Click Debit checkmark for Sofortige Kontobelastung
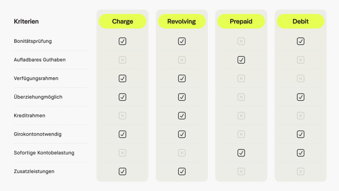Image resolution: width=339 pixels, height=191 pixels. (300, 153)
